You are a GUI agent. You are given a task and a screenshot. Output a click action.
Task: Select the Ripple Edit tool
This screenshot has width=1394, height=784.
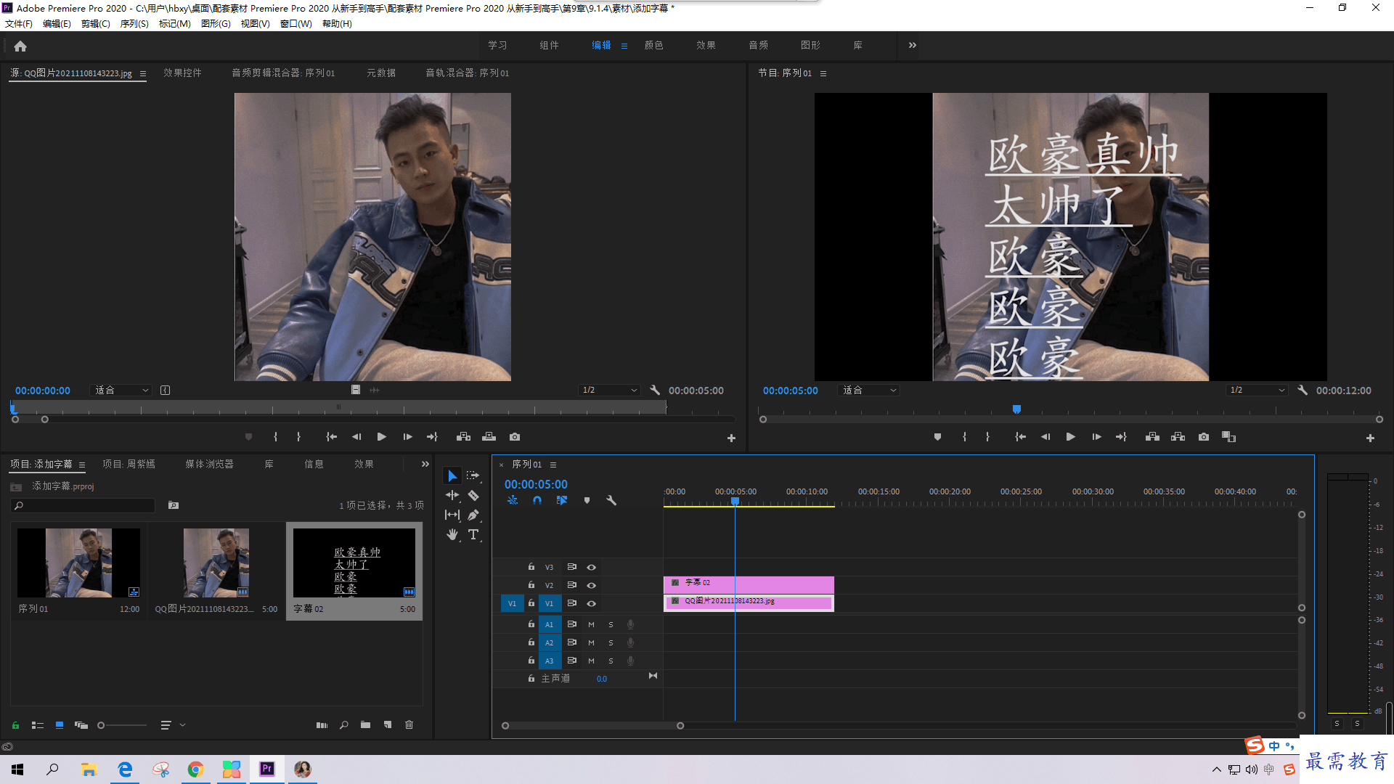(452, 495)
